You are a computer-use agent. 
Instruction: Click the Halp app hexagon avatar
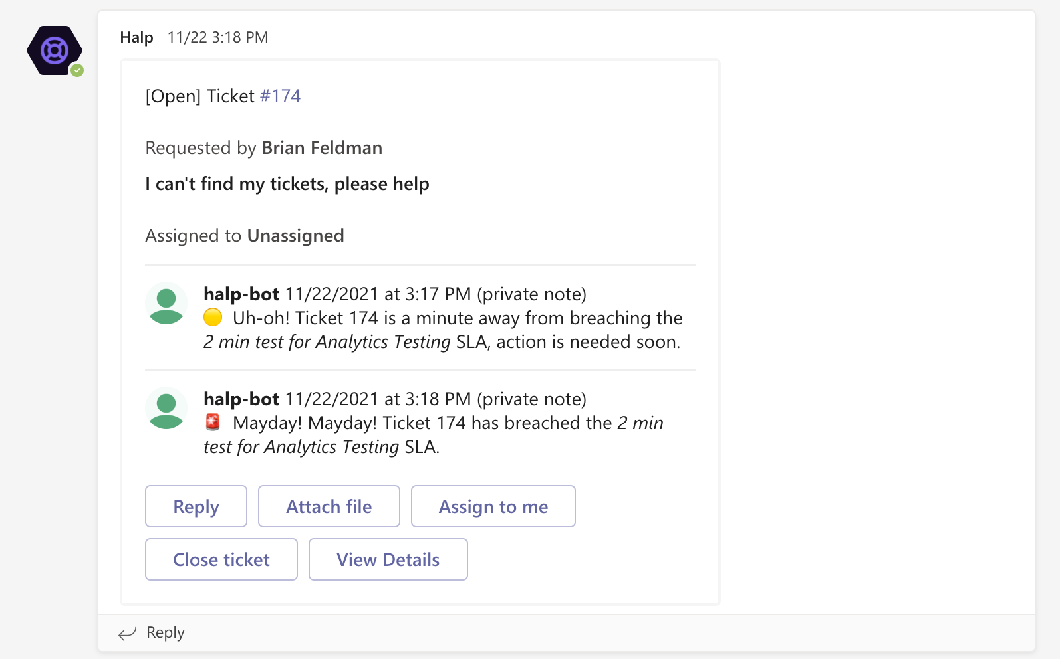click(55, 50)
